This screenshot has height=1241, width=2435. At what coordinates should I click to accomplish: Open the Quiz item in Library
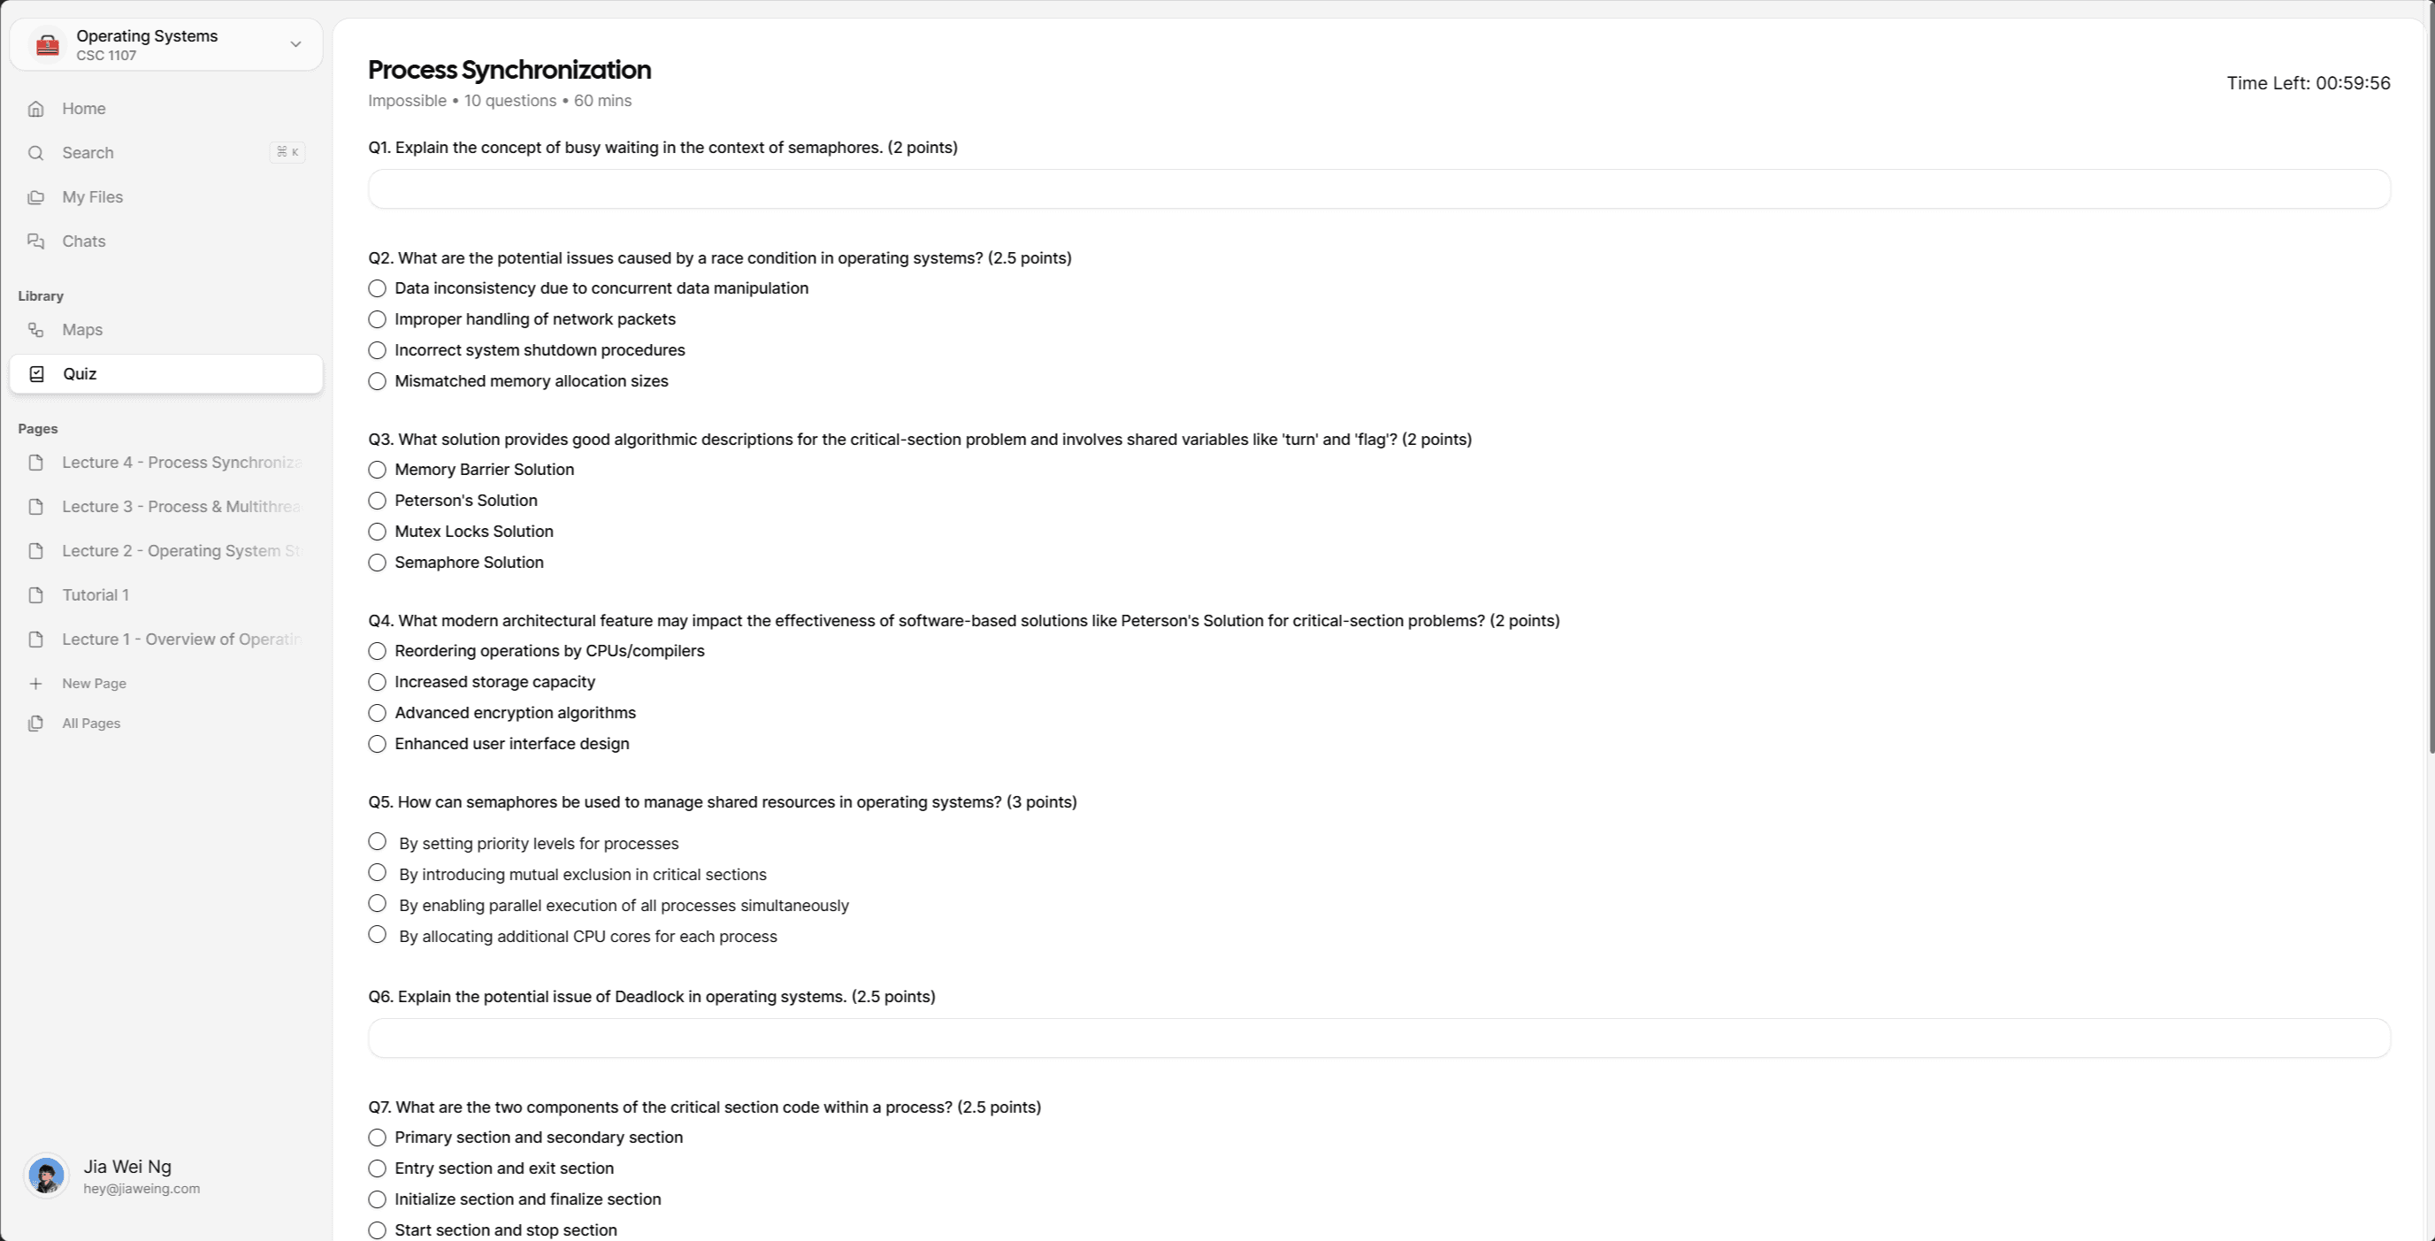click(166, 374)
